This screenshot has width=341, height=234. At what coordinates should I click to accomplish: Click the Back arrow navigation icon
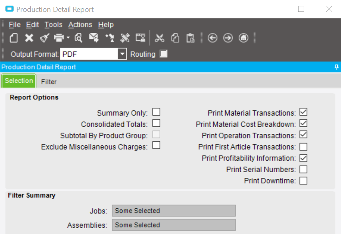point(212,38)
